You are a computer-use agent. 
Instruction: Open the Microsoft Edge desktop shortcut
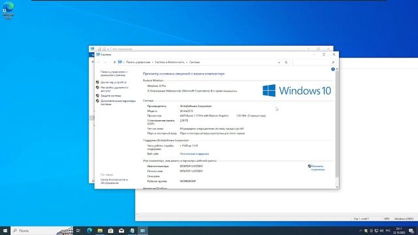pos(8,10)
